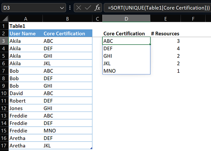Click the Enter checkmark icon in formula bar
The width and height of the screenshot is (211, 151).
tap(88, 7)
